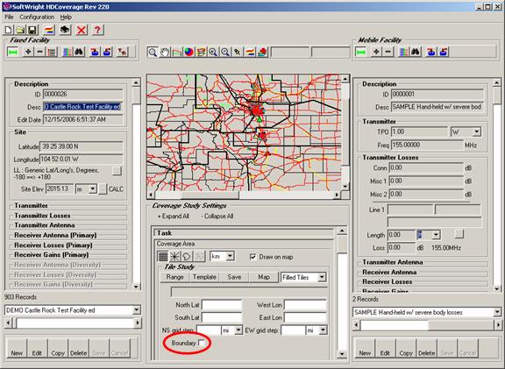Image resolution: width=505 pixels, height=369 pixels.
Task: Click the color stripes icon in main toolbar
Action: 48,30
